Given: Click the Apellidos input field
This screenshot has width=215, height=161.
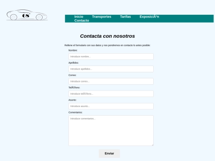Looking at the screenshot, I should pos(111,69).
